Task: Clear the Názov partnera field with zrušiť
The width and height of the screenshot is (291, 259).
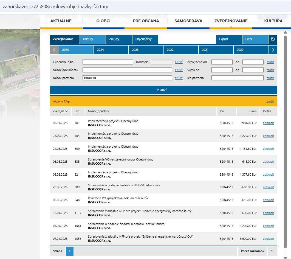Action: click(x=179, y=78)
